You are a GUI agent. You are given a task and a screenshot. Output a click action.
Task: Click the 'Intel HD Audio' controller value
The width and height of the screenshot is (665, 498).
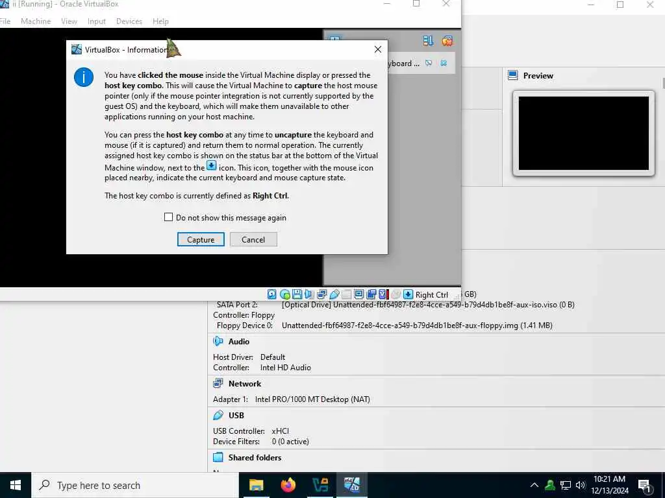click(286, 368)
